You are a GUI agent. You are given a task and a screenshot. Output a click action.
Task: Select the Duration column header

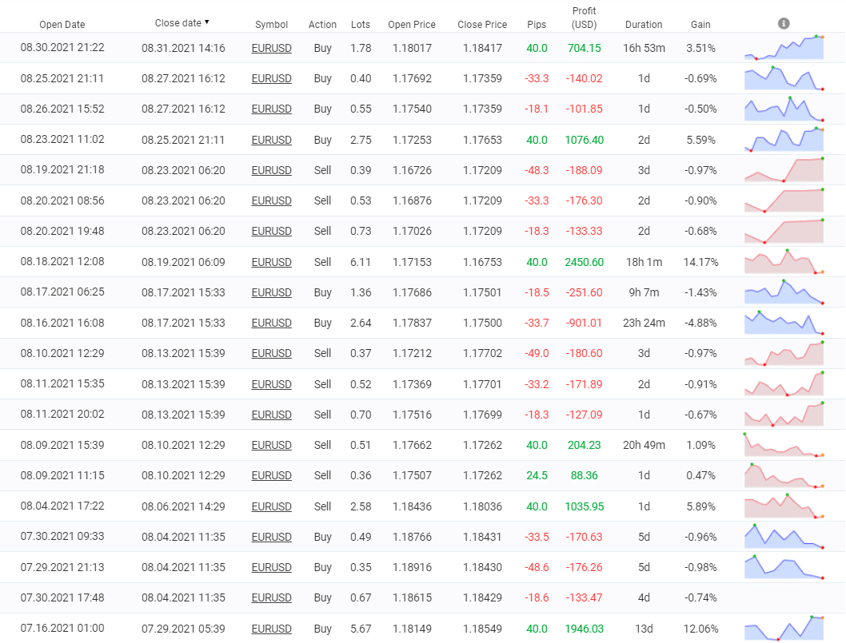[643, 25]
